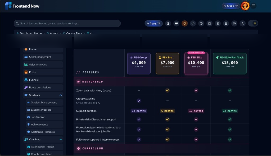Click the header 6,925 XP badge
271x156 pixels.
[x=231, y=6]
